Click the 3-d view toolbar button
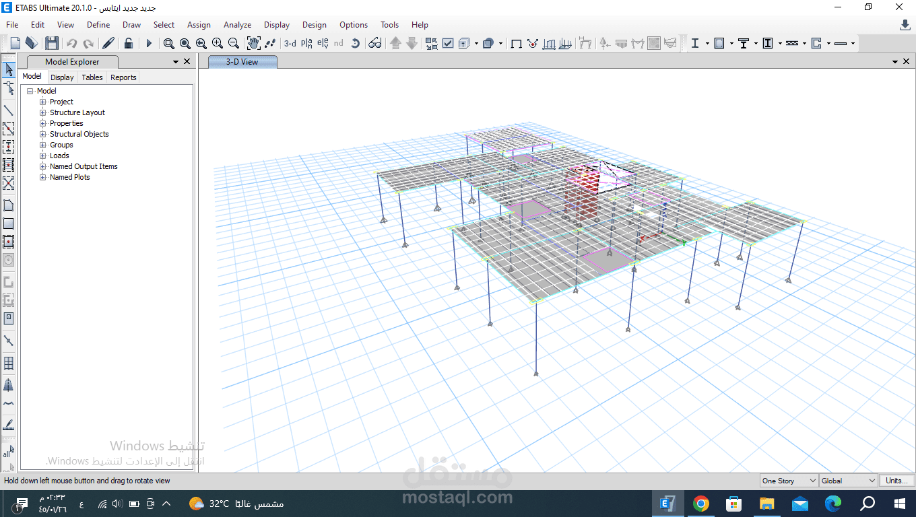Screen dimensions: 916x517 click(x=290, y=43)
